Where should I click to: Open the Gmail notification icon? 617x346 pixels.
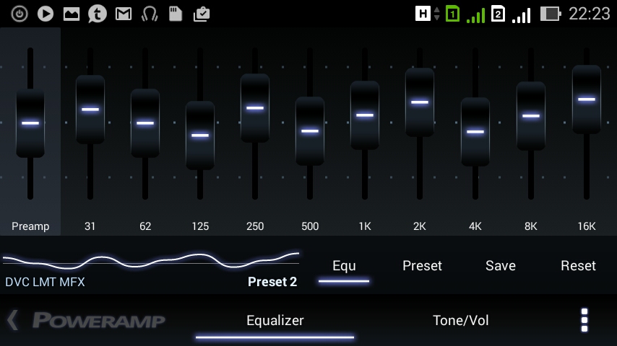[x=123, y=14]
